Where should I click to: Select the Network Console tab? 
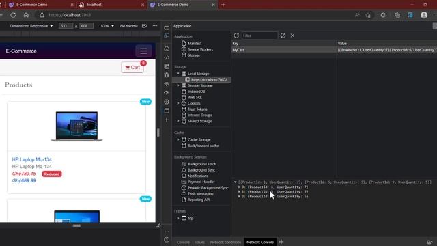260,242
